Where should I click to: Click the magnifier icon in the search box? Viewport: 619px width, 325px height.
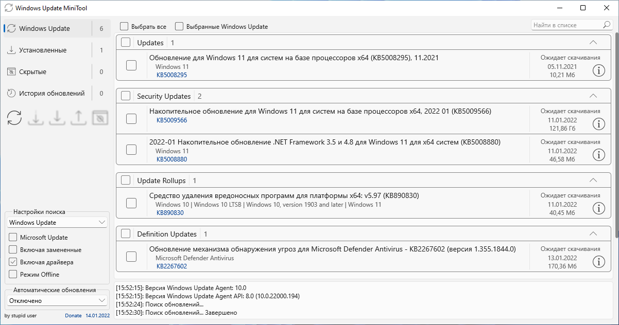point(606,25)
